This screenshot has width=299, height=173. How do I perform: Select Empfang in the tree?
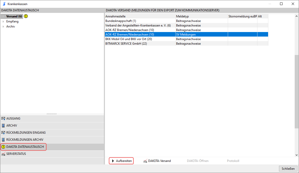tap(12, 21)
